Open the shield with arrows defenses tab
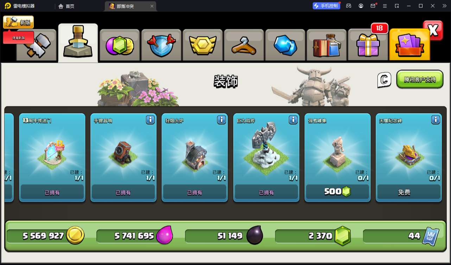This screenshot has width=451, height=265. 161,46
